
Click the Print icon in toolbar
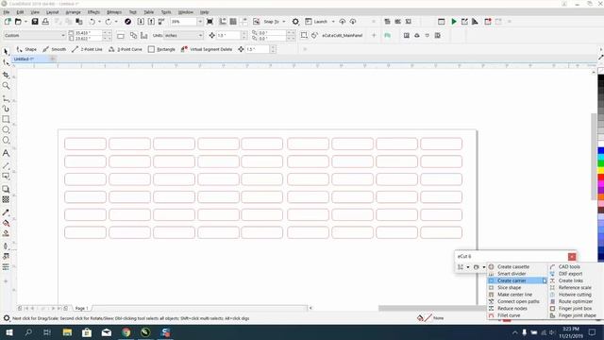[45, 22]
